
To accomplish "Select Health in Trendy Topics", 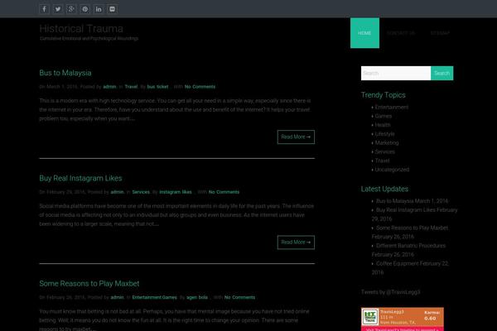I will (x=383, y=125).
